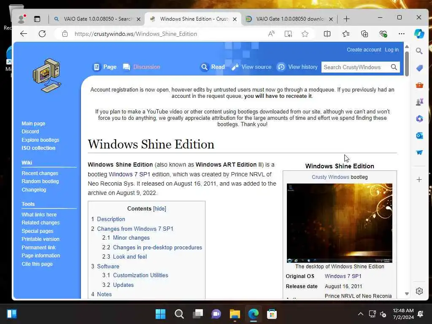
Task: Open the tab actions menu icon
Action: click(37, 19)
